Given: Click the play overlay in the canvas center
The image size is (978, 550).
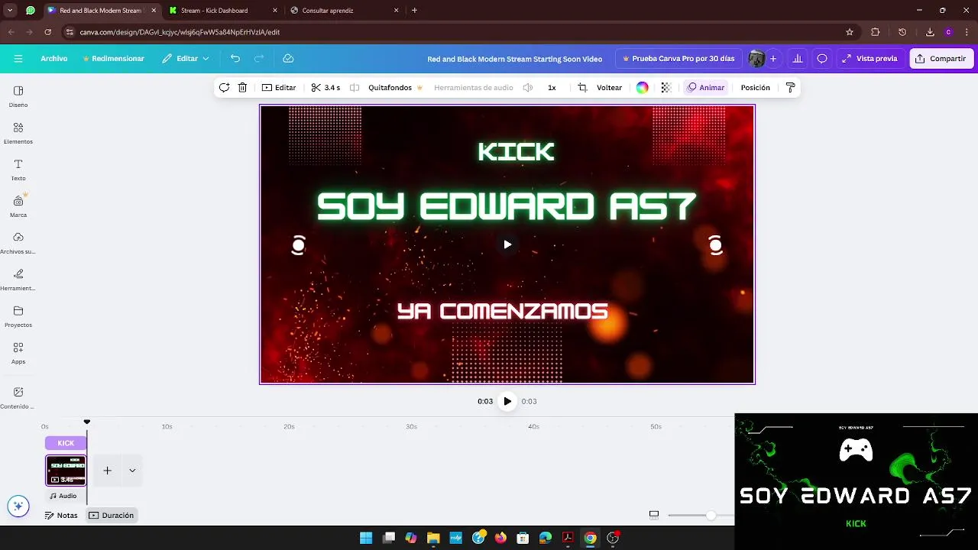Looking at the screenshot, I should (507, 244).
